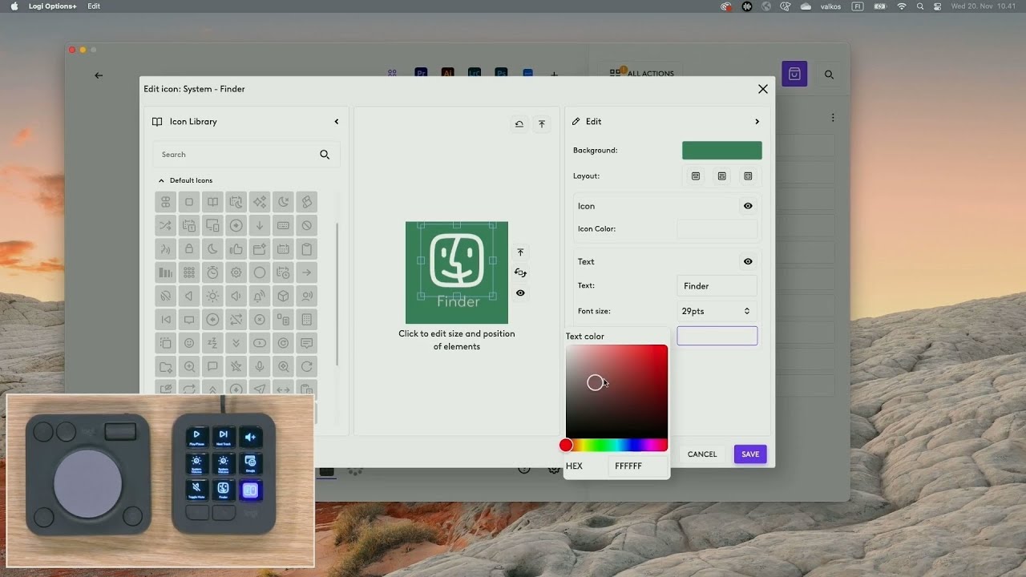The width and height of the screenshot is (1026, 577).
Task: Pick the stopwatch timer icon
Action: tap(212, 272)
